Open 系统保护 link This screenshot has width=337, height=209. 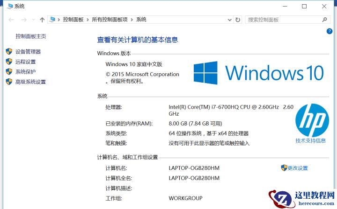[x=26, y=72]
